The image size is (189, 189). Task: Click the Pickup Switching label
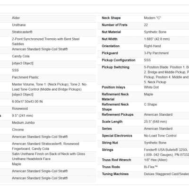pos(115,67)
